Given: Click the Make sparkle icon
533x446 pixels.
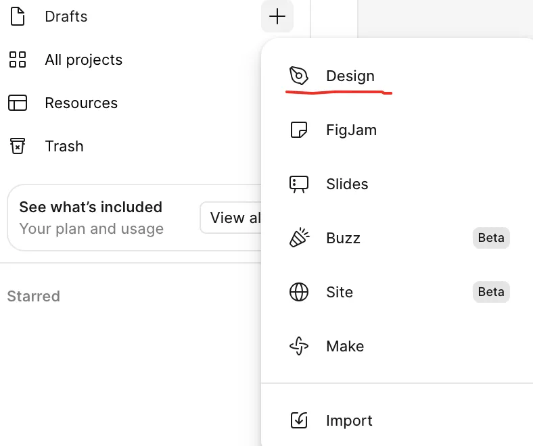Looking at the screenshot, I should pyautogui.click(x=298, y=346).
